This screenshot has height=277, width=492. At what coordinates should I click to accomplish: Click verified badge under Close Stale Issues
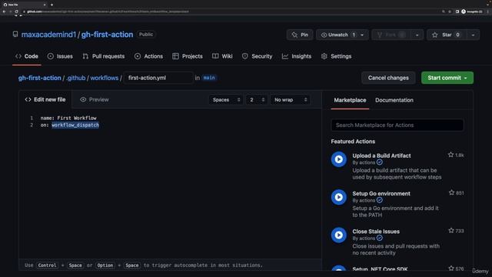[x=379, y=238]
